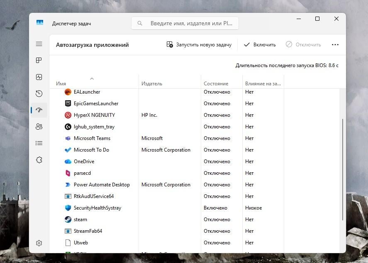Image resolution: width=368 pixels, height=263 pixels.
Task: Select the parsecd name text
Action: (x=82, y=173)
